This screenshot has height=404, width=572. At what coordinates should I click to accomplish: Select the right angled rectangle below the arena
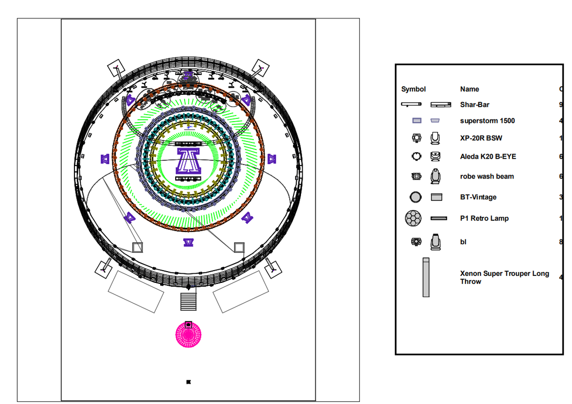point(241,291)
